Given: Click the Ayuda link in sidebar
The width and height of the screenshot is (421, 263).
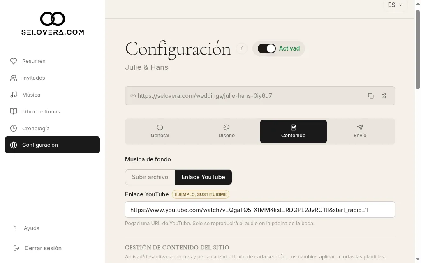Looking at the screenshot, I should click(32, 228).
